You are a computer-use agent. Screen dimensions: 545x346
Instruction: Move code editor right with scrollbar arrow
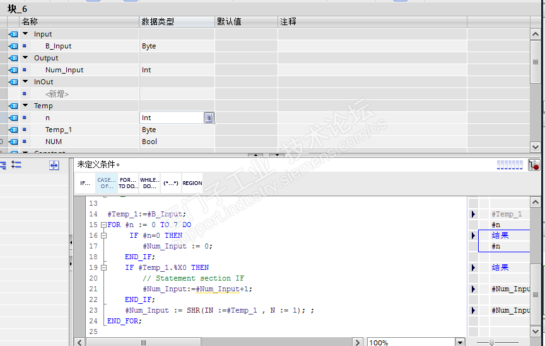point(358,342)
